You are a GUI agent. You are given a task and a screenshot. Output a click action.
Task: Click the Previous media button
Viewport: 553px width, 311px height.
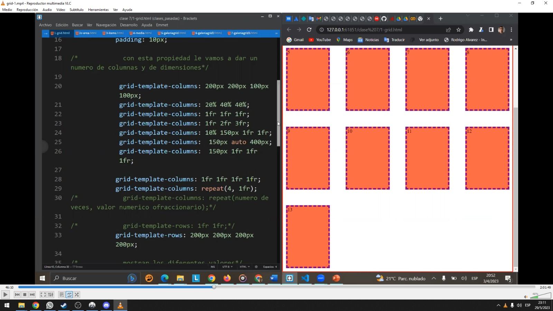click(17, 295)
